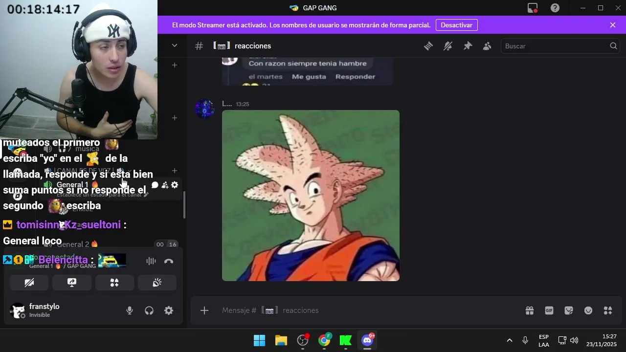Open Windows Start menu
Viewport: 626px width, 352px height.
tap(259, 340)
